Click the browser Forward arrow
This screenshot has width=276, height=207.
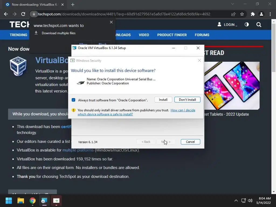click(x=15, y=14)
